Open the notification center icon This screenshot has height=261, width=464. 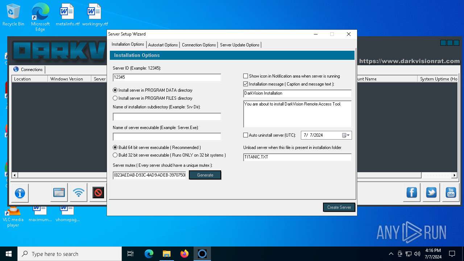452,254
